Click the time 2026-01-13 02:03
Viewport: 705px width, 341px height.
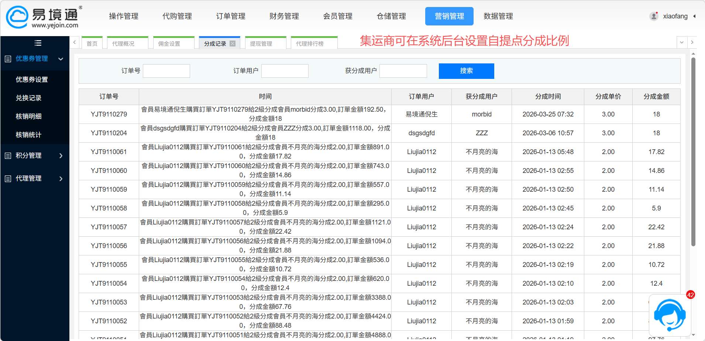click(548, 302)
